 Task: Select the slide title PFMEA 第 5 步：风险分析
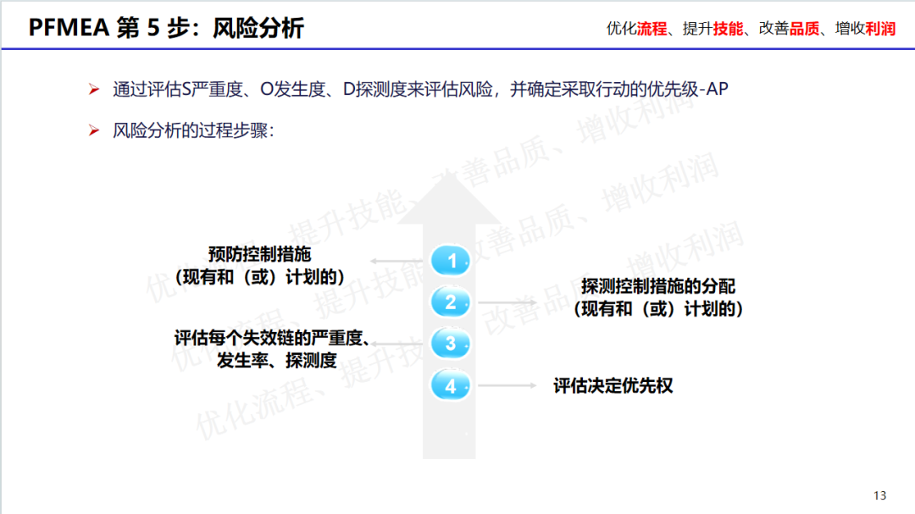point(166,27)
